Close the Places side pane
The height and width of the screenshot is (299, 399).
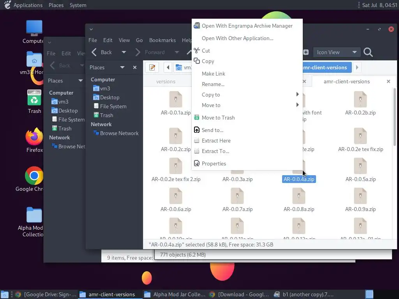(134, 67)
